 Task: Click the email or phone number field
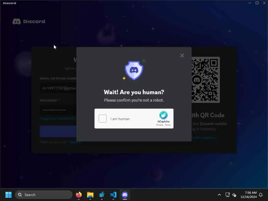tap(58, 88)
